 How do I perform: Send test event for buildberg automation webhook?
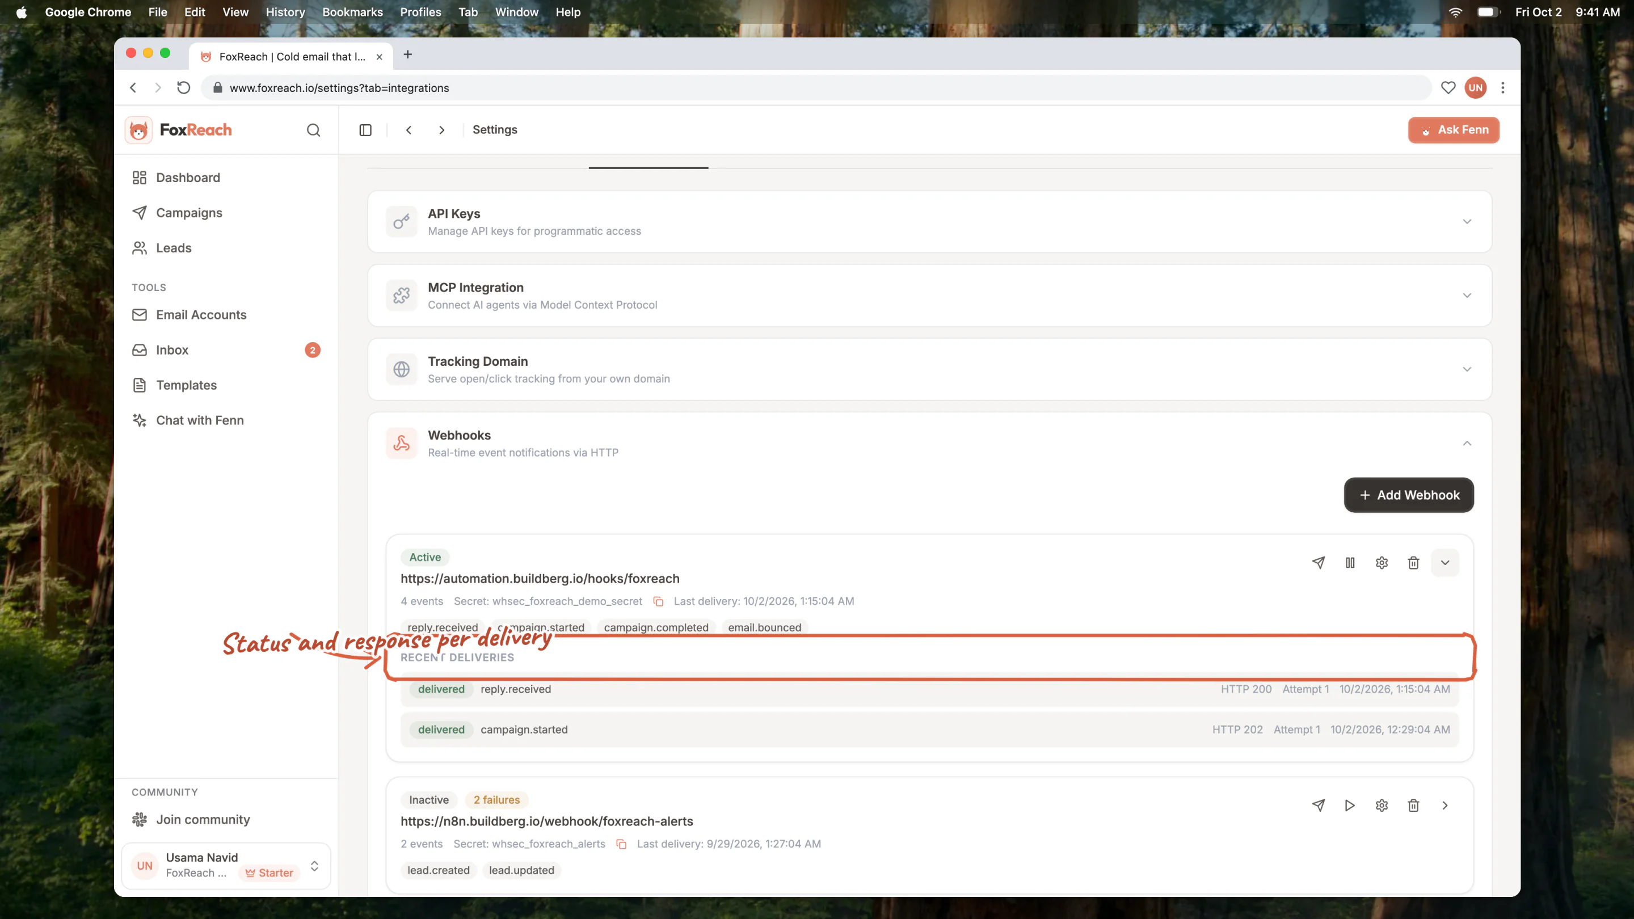[x=1318, y=563]
